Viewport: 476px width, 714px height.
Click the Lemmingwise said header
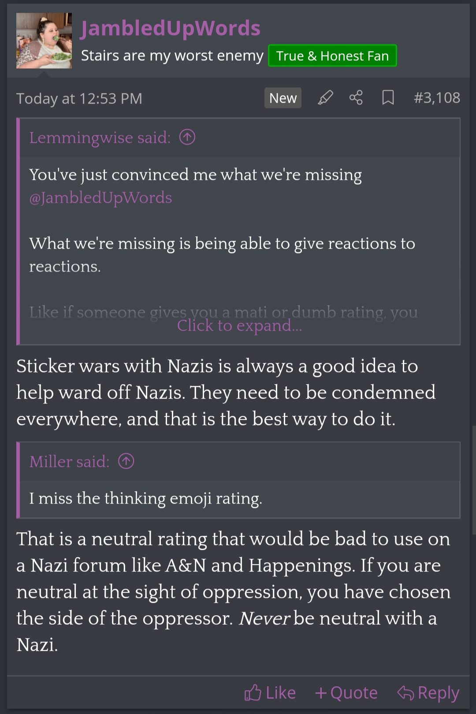(x=100, y=138)
